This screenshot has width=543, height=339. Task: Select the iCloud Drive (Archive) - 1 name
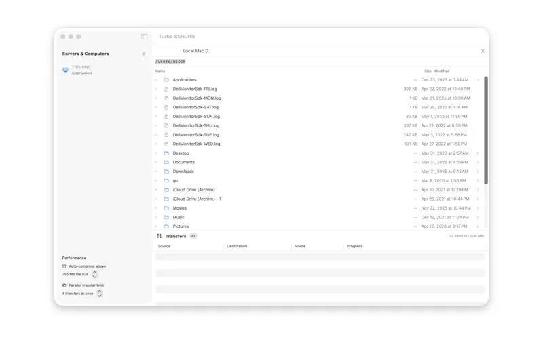coord(197,199)
